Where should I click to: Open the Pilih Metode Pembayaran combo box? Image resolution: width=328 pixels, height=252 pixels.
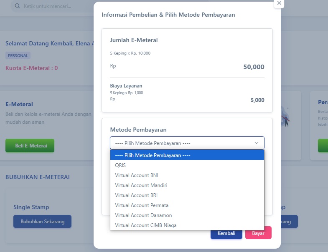(187, 143)
